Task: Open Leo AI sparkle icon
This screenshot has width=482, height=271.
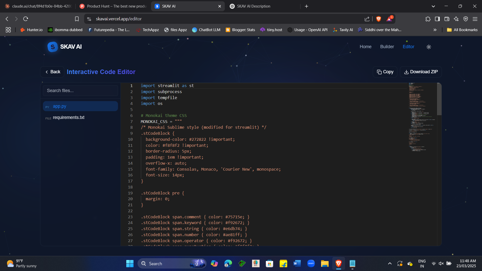Action: pyautogui.click(x=456, y=19)
